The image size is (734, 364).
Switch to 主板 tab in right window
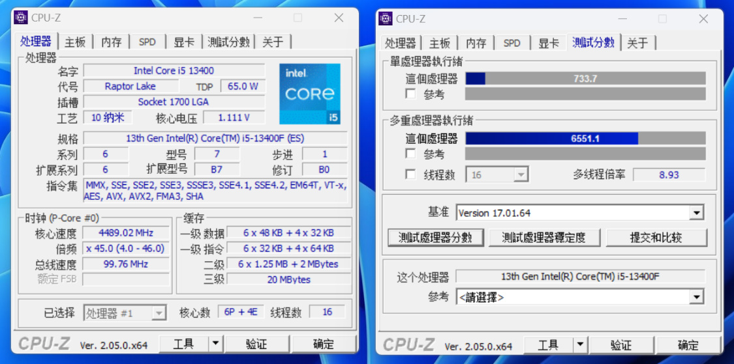coord(440,43)
